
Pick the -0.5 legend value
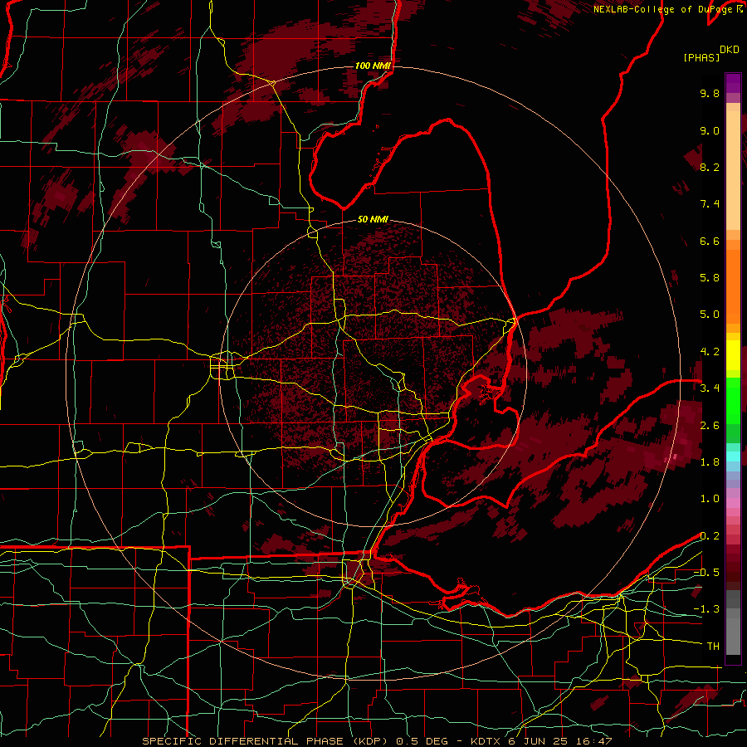[706, 573]
